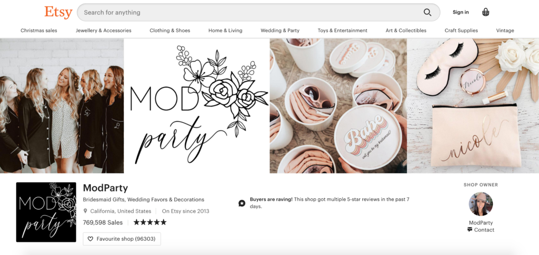Click the search magnifier icon
The height and width of the screenshot is (255, 539).
tap(427, 13)
